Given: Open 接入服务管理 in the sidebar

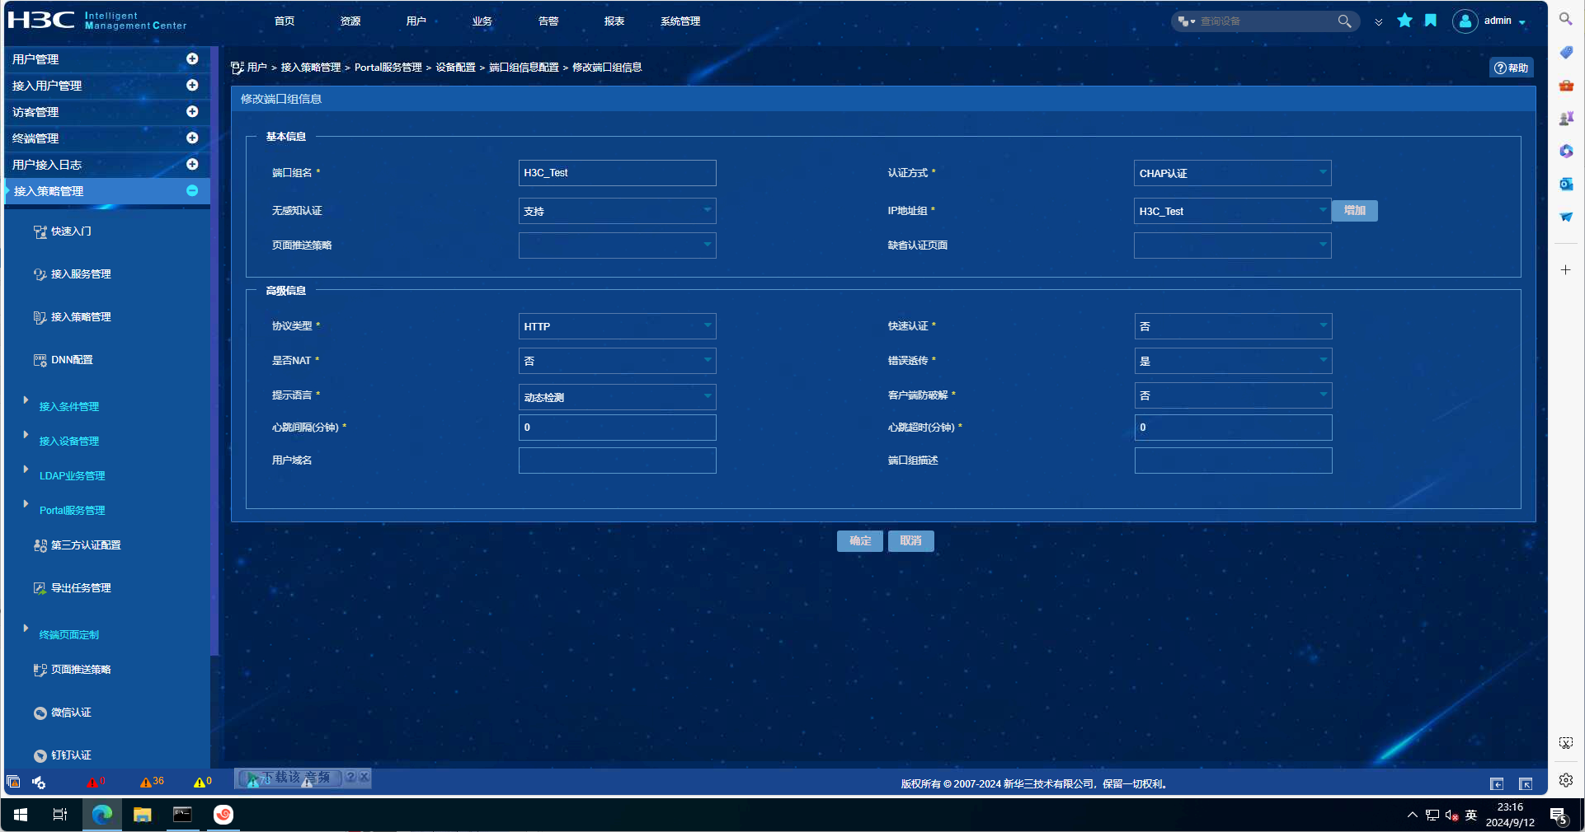Looking at the screenshot, I should 81,274.
